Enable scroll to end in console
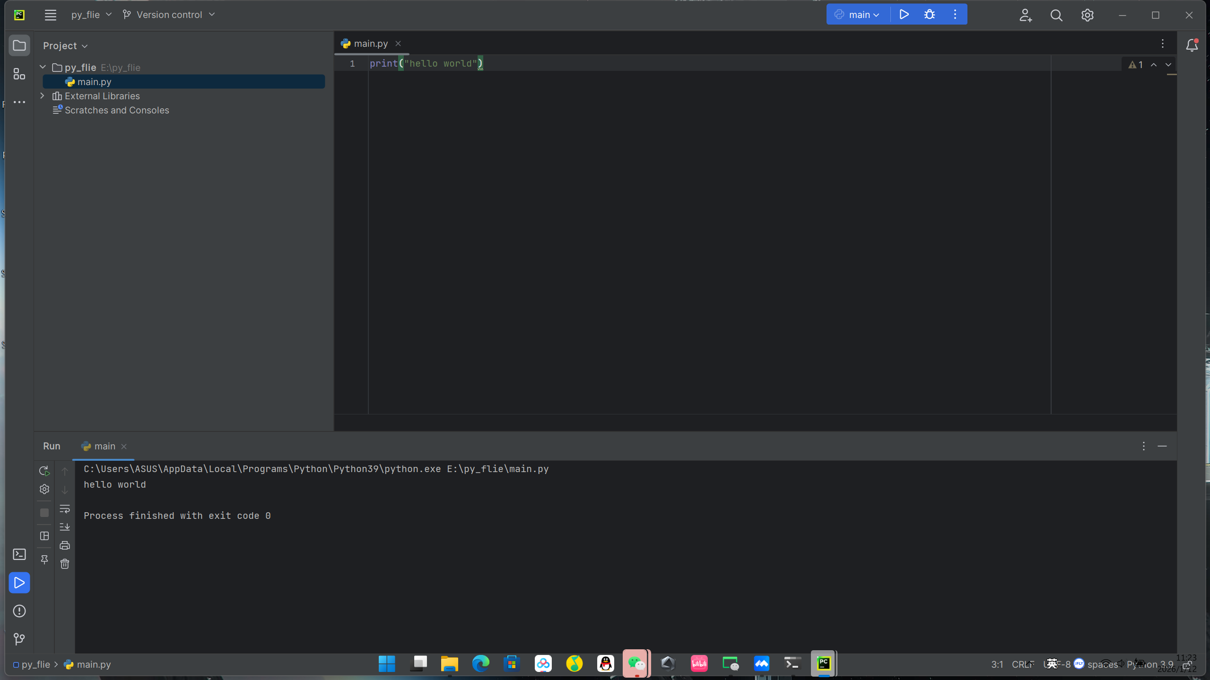This screenshot has height=680, width=1210. point(65,527)
